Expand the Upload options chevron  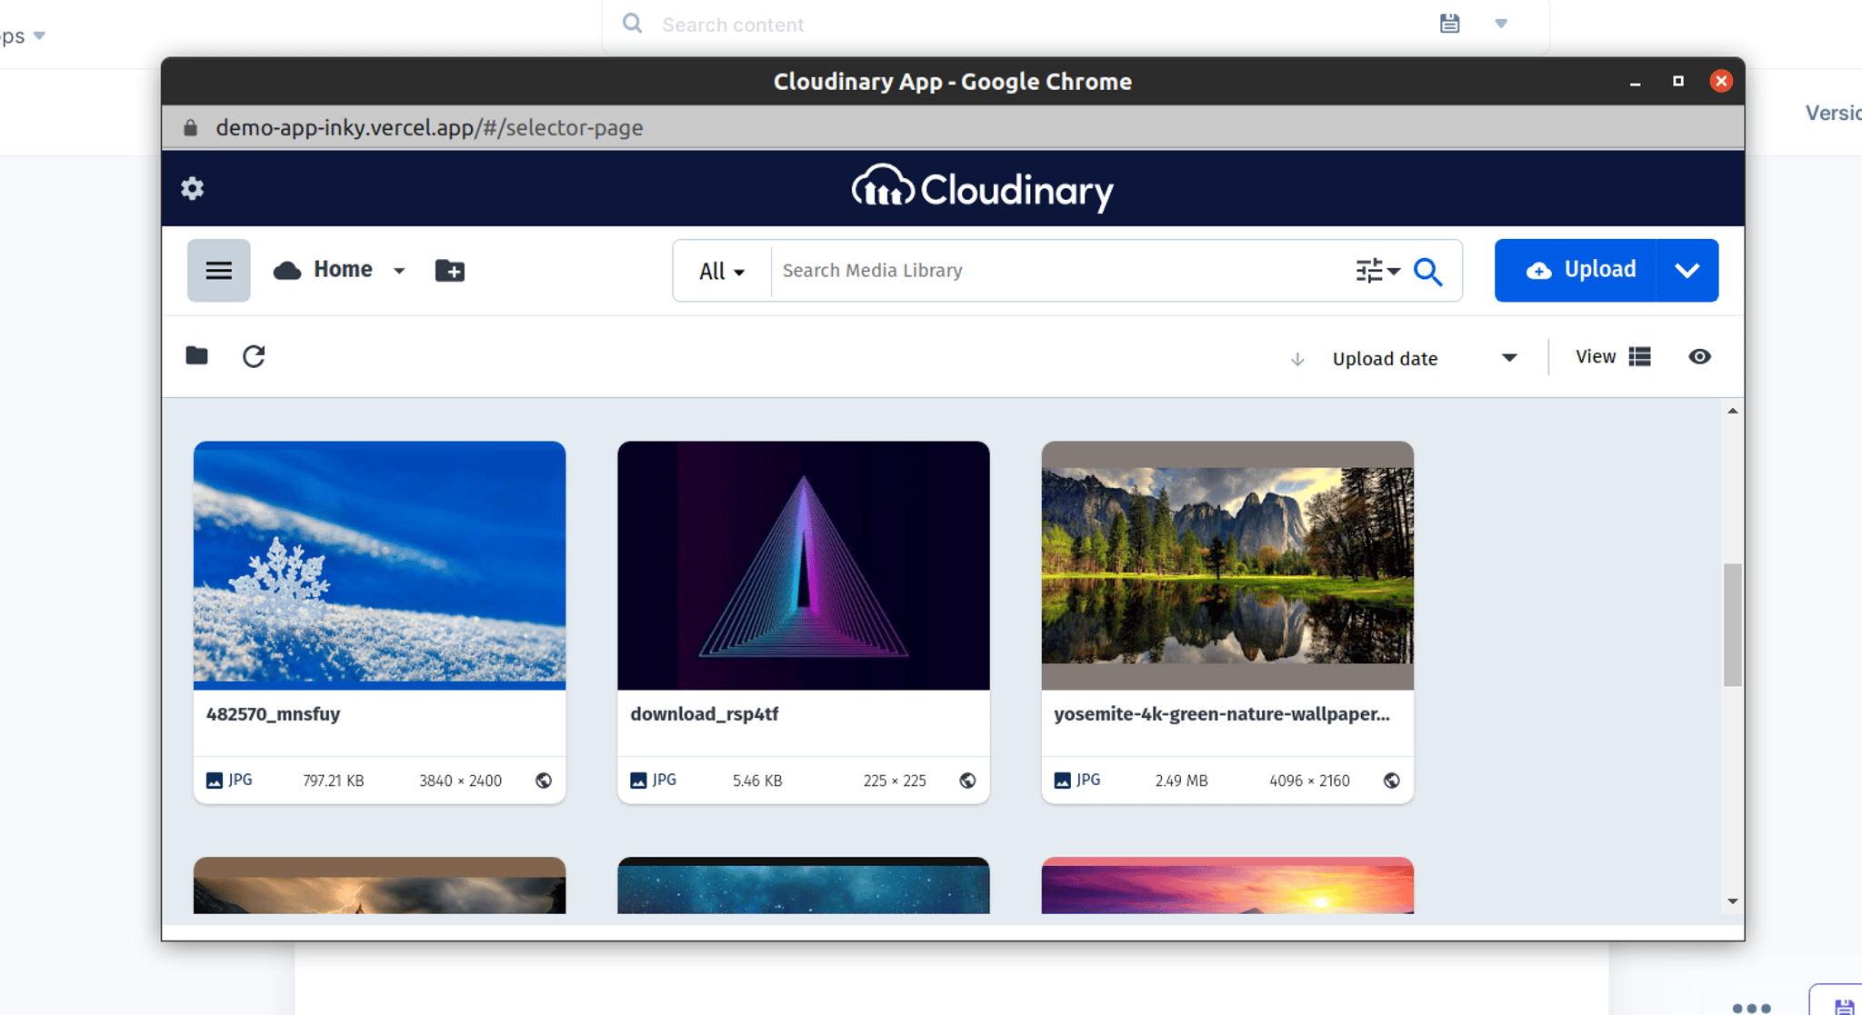coord(1687,270)
